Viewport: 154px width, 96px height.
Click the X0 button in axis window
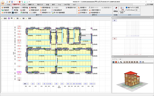[115, 21]
